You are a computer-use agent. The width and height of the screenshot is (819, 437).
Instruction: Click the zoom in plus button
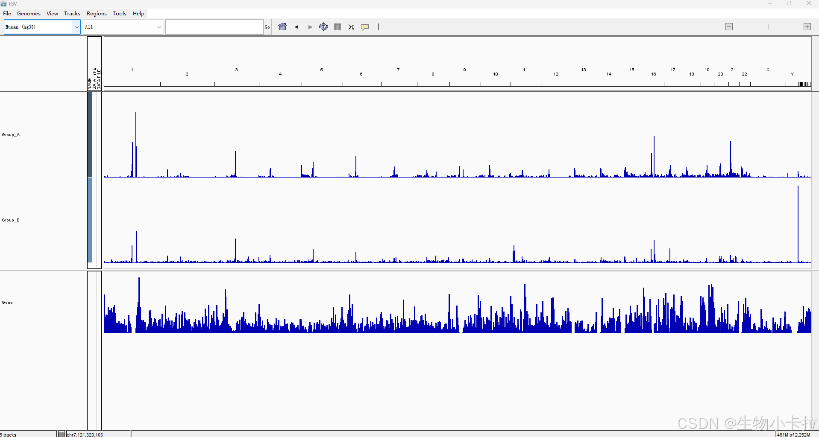click(807, 26)
